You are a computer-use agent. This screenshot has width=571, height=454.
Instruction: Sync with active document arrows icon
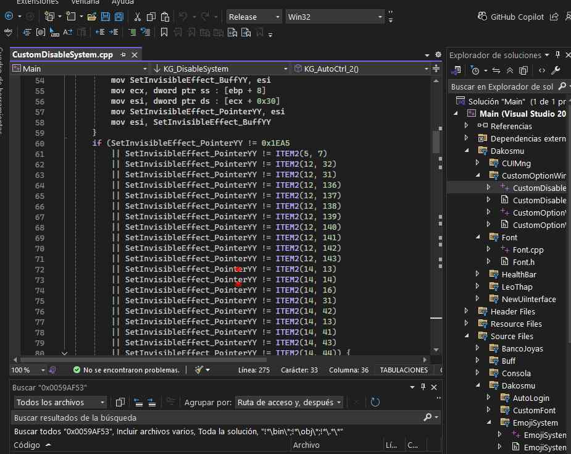(496, 70)
